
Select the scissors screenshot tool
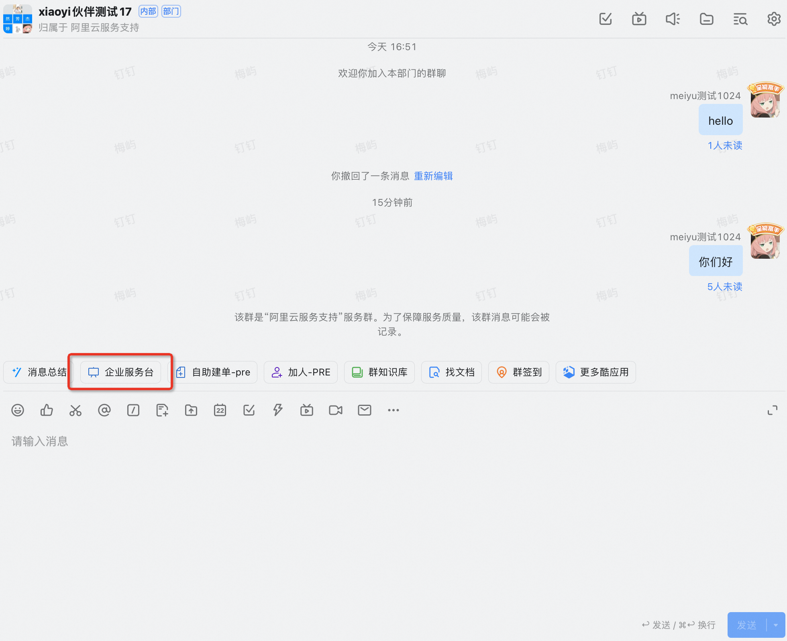75,410
